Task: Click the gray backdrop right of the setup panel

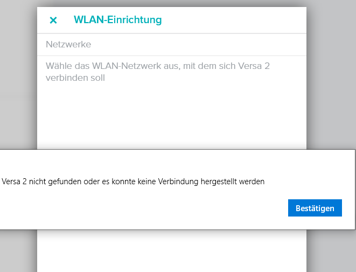Action: tap(331, 81)
